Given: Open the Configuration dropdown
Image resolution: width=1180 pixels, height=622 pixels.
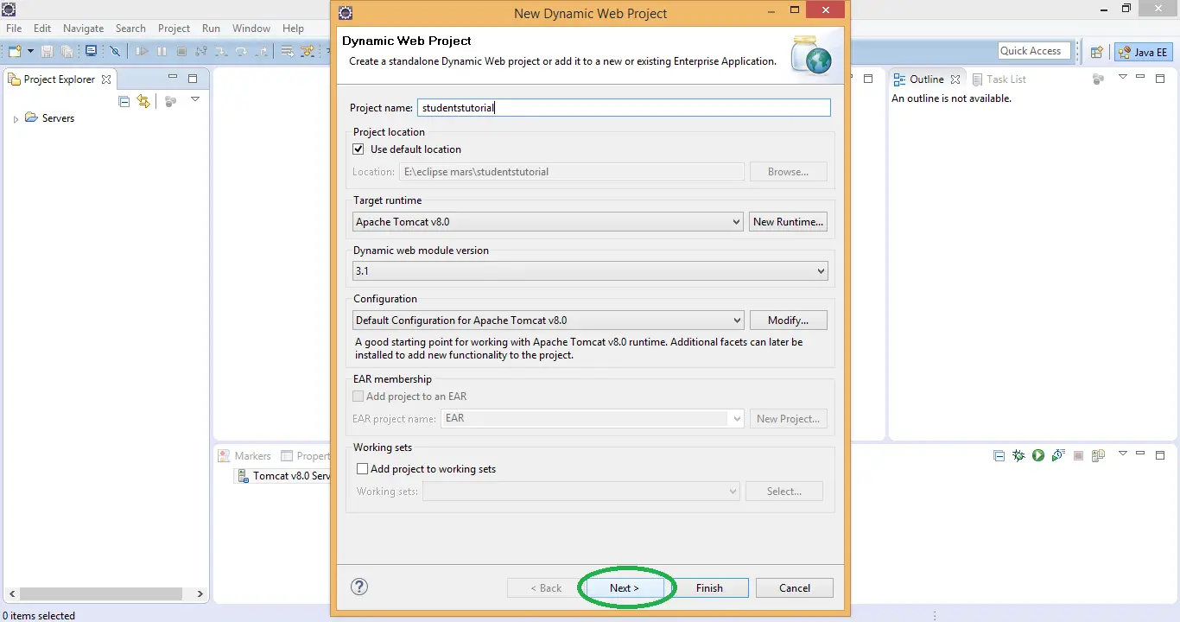Looking at the screenshot, I should click(548, 321).
